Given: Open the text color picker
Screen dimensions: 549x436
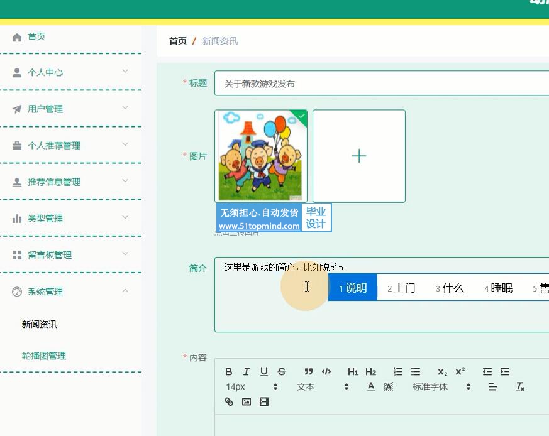Looking at the screenshot, I should point(371,386).
